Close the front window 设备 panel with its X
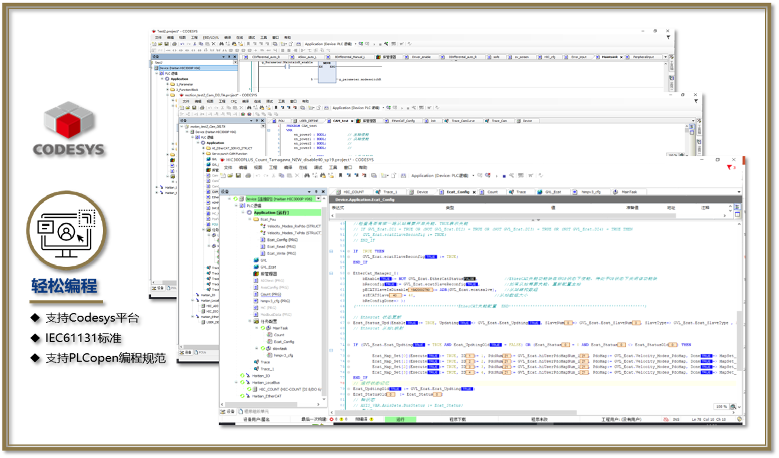Image resolution: width=779 pixels, height=458 pixels. point(323,192)
